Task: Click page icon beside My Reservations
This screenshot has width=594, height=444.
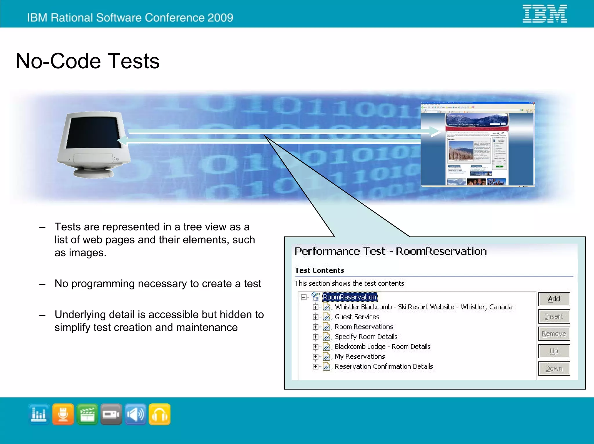Action: coord(327,357)
